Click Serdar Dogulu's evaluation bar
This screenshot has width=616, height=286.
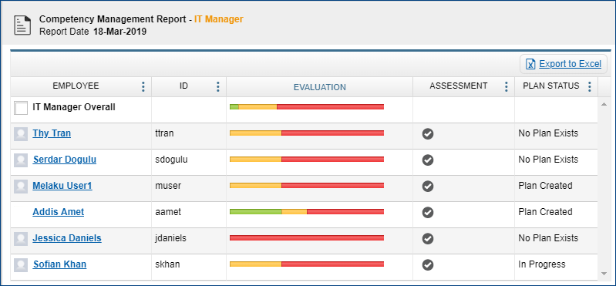[x=307, y=159]
